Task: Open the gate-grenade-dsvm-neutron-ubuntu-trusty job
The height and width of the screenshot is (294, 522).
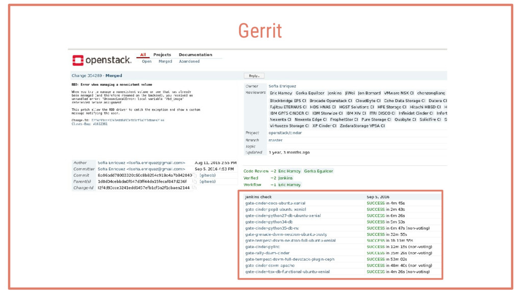Action: [x=286, y=234]
